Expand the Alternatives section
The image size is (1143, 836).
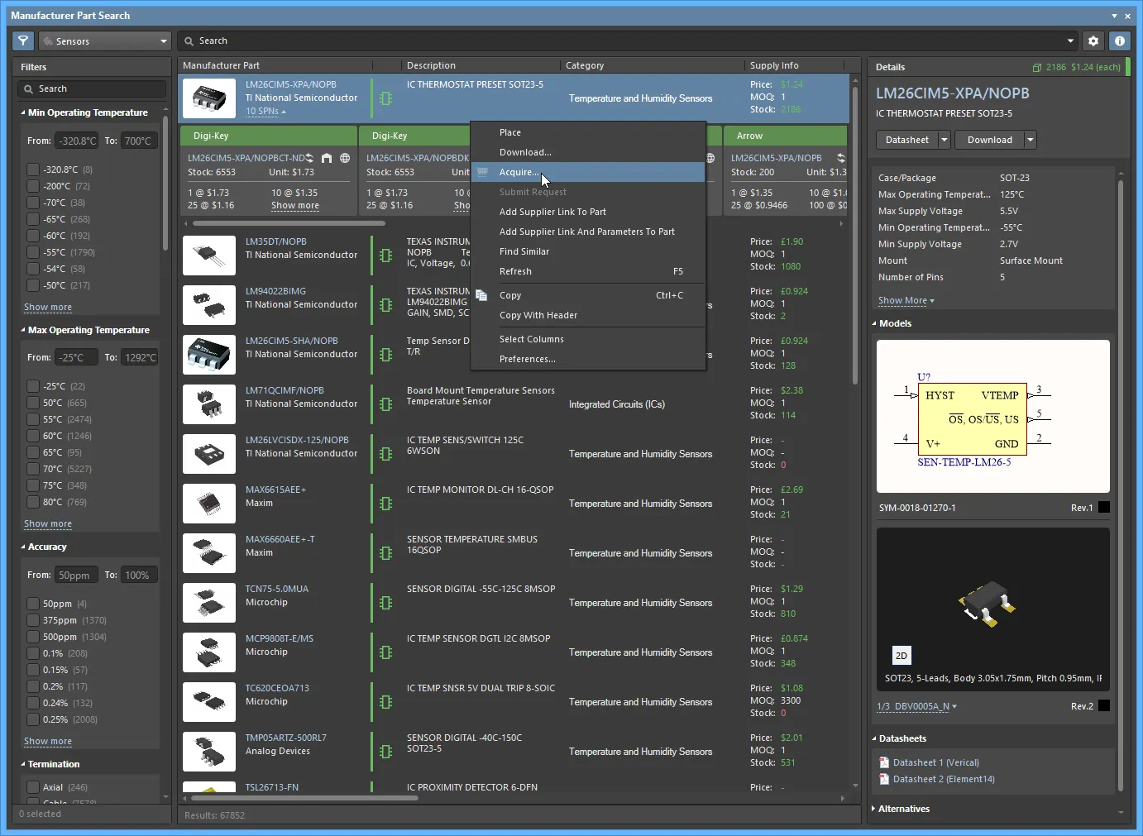[x=874, y=809]
